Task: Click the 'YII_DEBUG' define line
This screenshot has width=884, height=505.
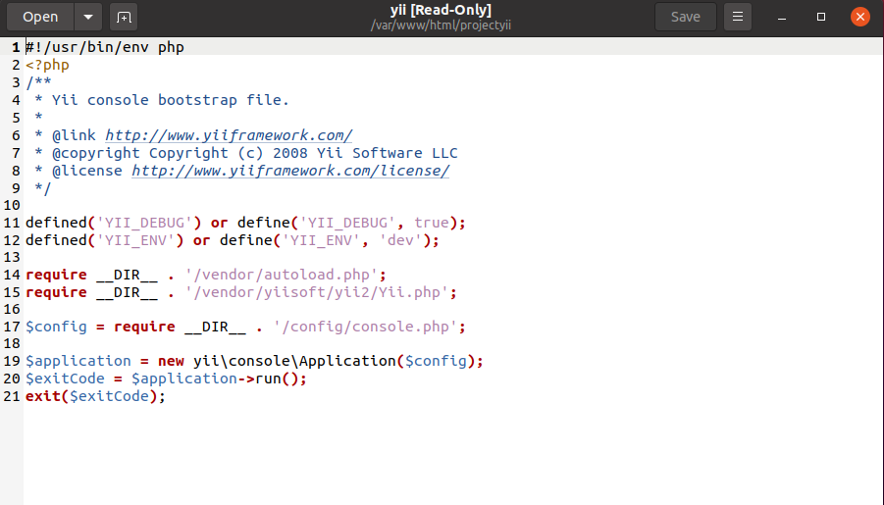Action: pos(246,223)
